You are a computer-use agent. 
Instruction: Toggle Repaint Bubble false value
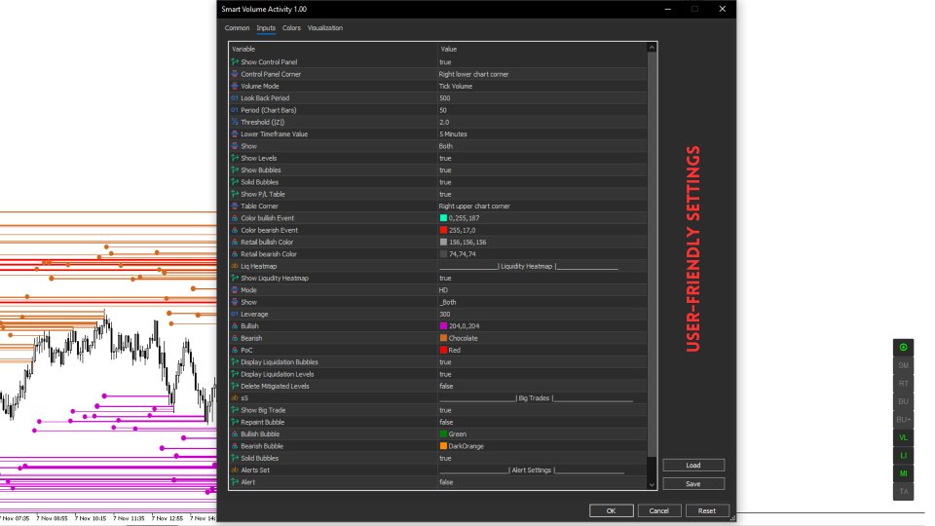pyautogui.click(x=542, y=422)
